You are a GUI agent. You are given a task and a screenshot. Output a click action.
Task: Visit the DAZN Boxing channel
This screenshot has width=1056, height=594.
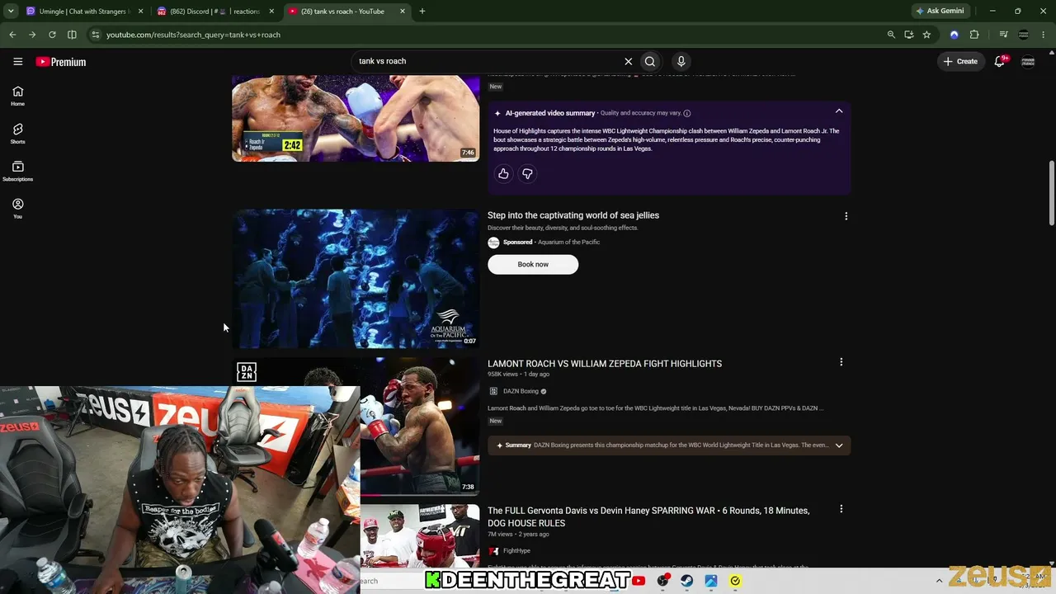click(521, 391)
